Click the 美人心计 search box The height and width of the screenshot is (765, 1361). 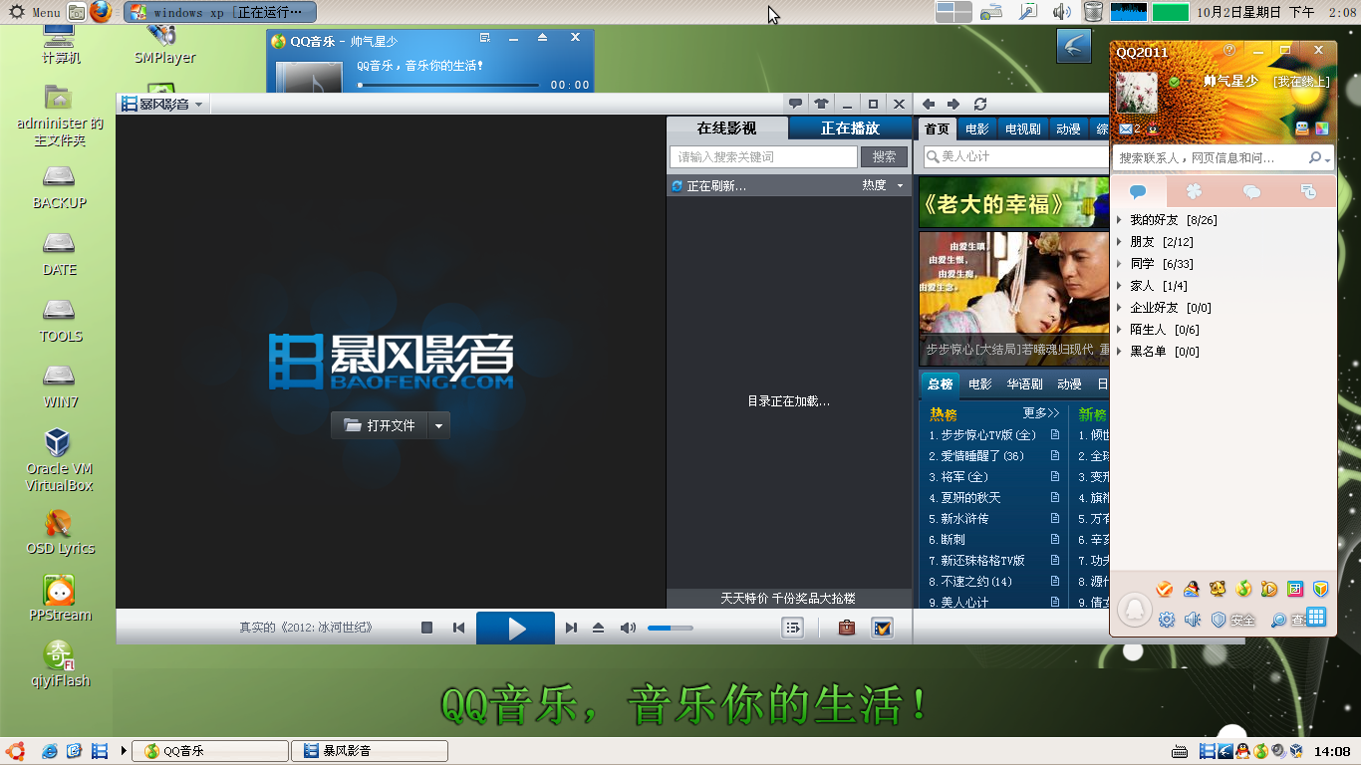click(1014, 156)
